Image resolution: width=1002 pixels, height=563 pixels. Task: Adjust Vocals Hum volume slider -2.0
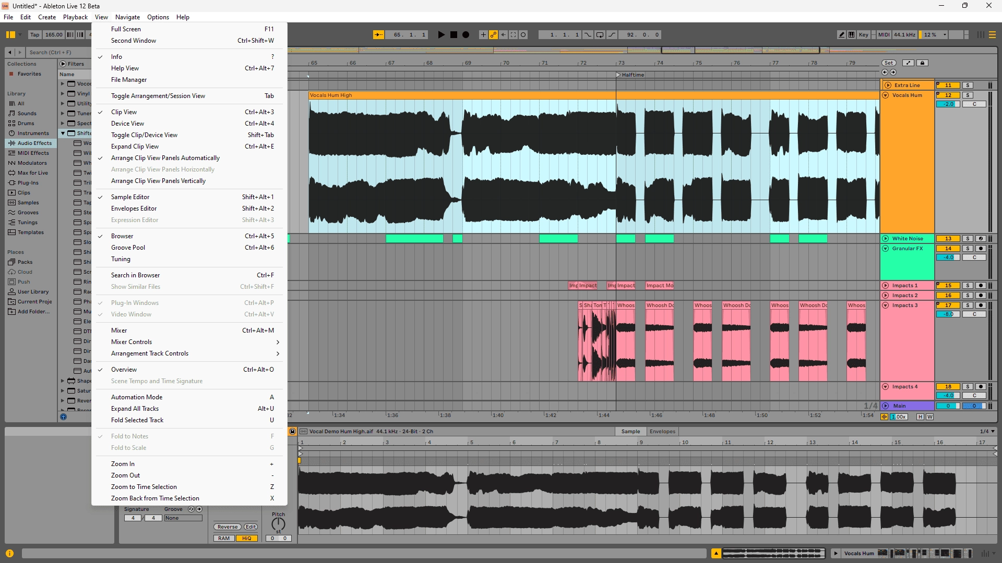point(948,104)
